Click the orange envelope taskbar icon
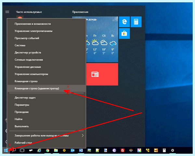The height and width of the screenshot is (156, 195). pos(156,150)
